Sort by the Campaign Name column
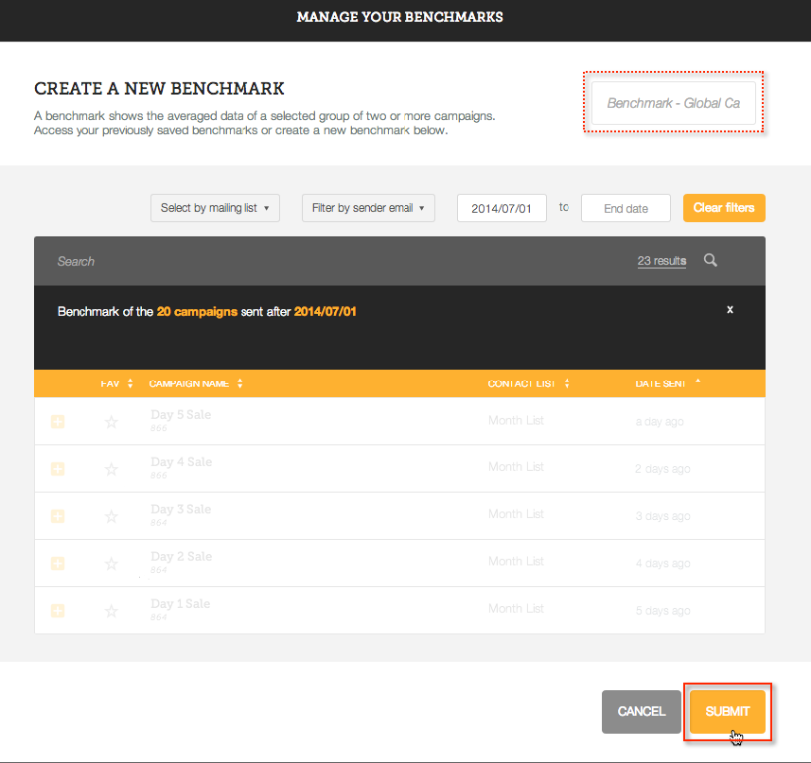 196,383
